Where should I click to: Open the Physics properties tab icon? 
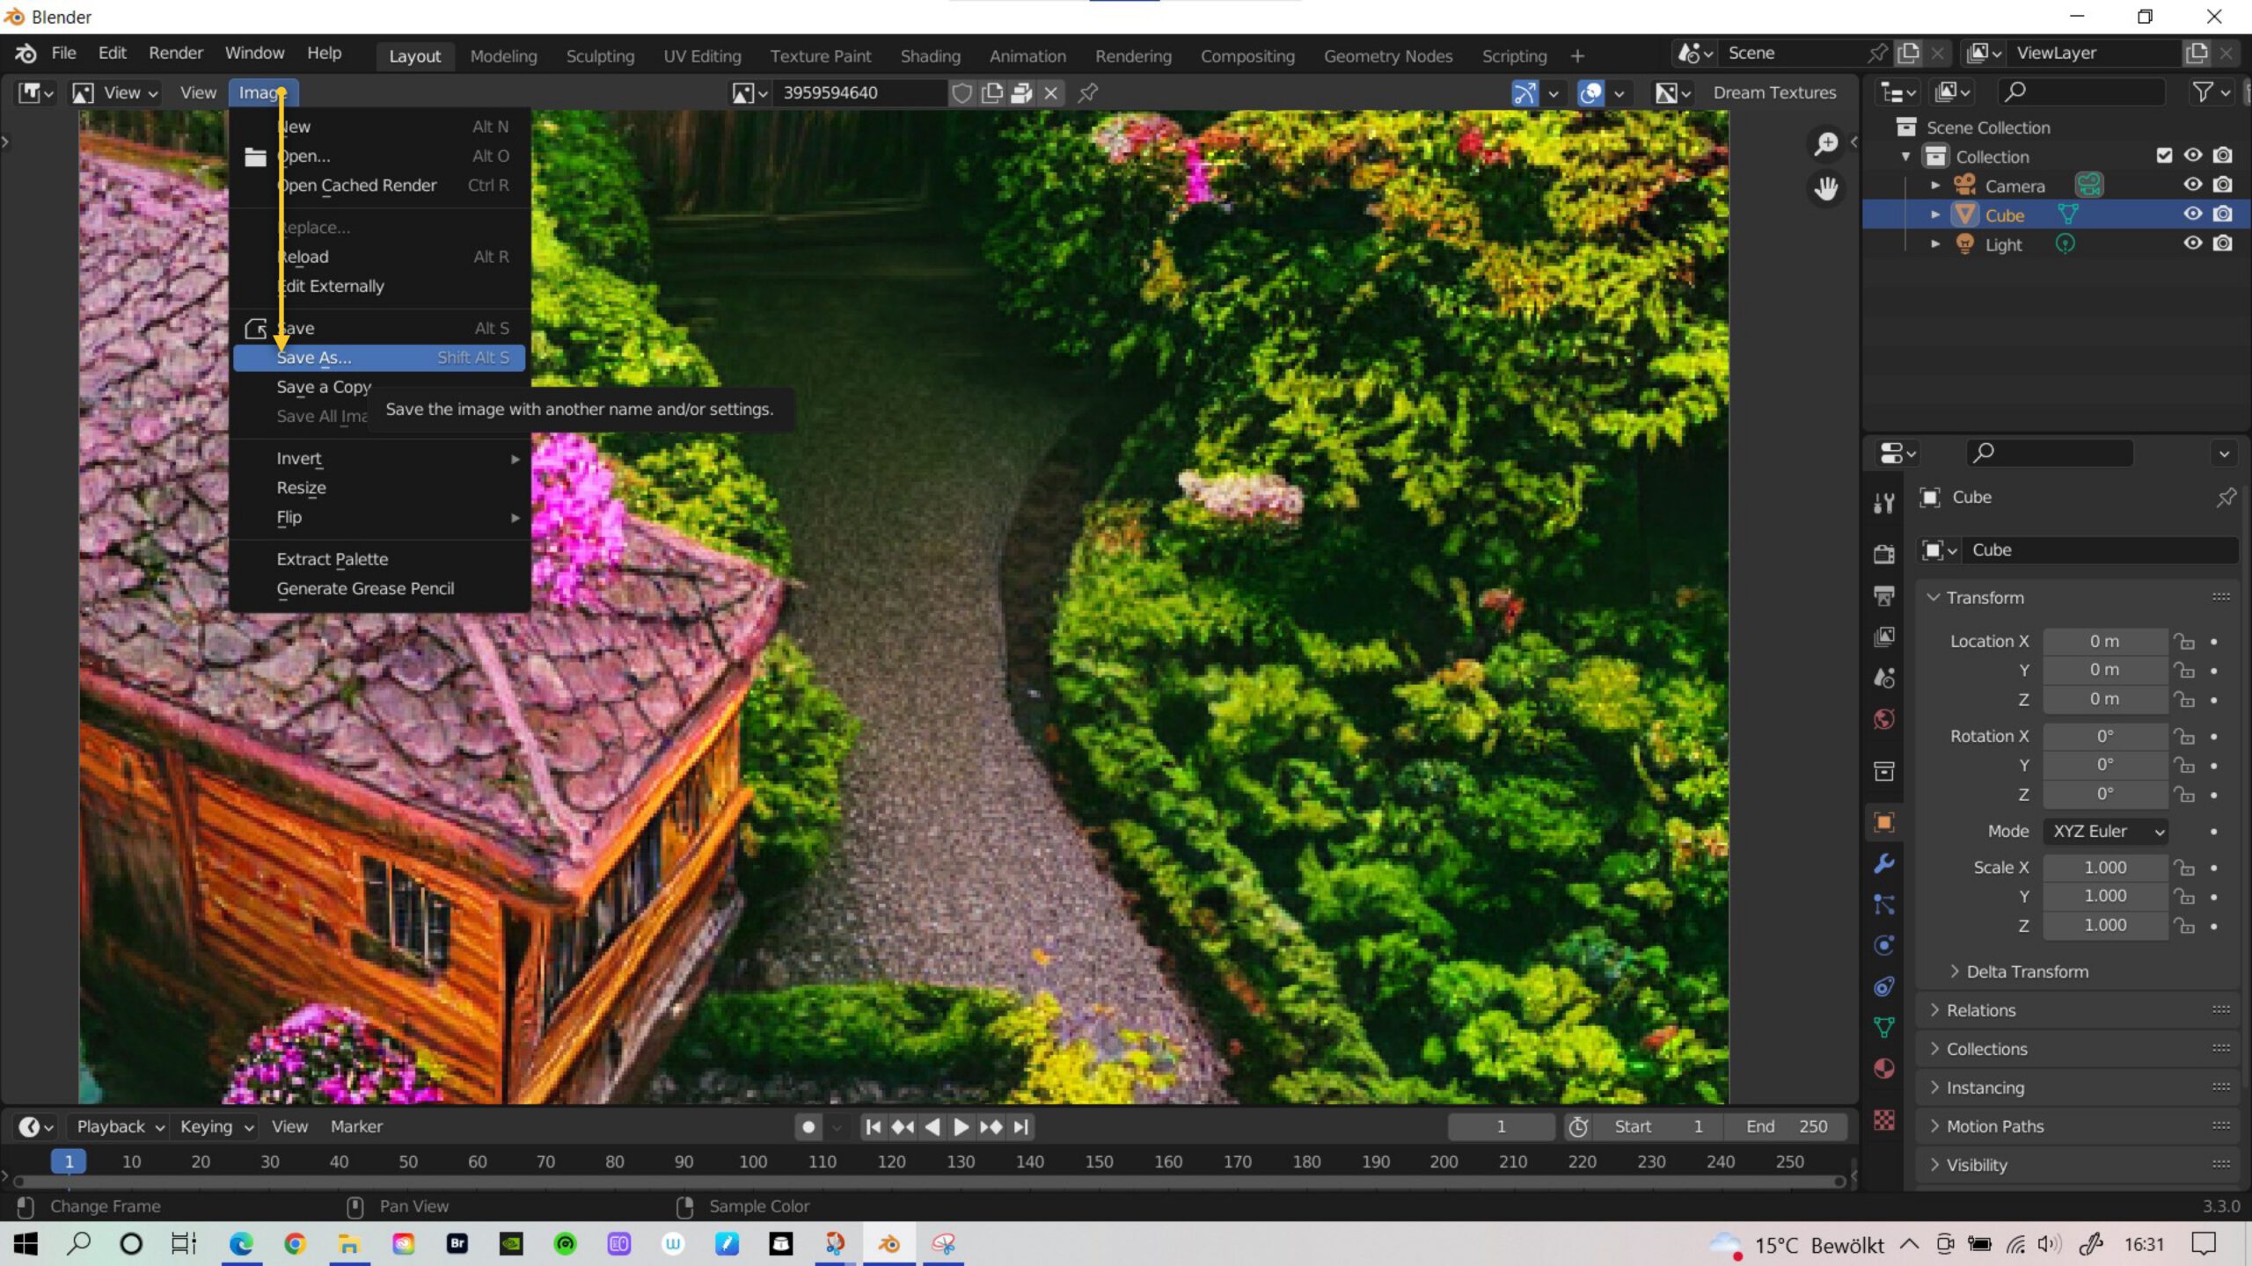[x=1883, y=946]
